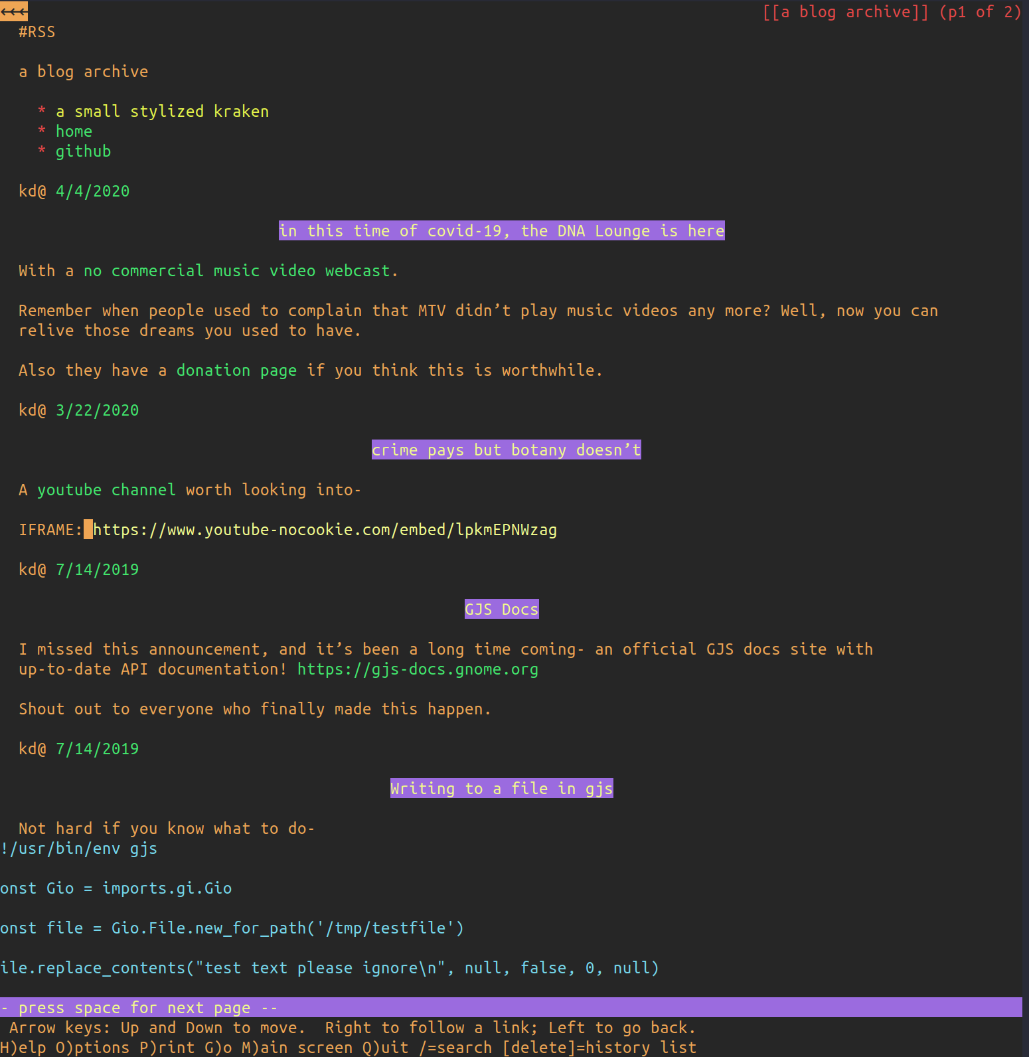Follow the gjs-docs.gnome.org URL link

coord(418,669)
